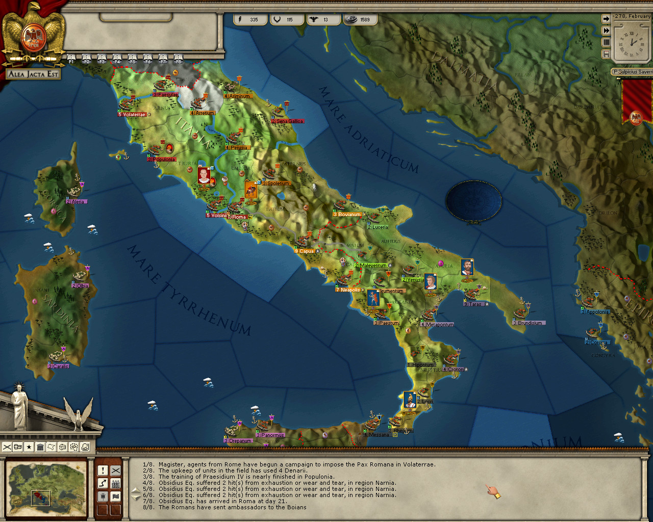Open the list menu icon beside clock

click(606, 42)
